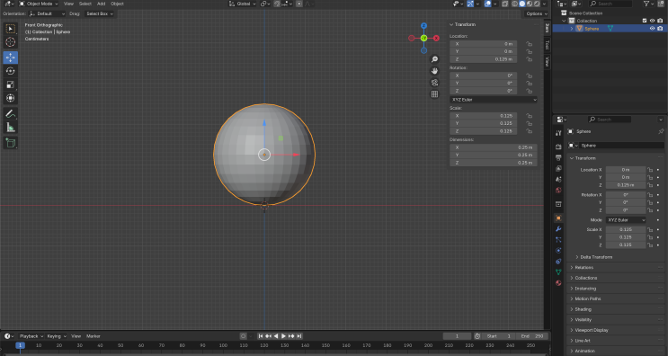Select the Annotate tool

[x=10, y=113]
